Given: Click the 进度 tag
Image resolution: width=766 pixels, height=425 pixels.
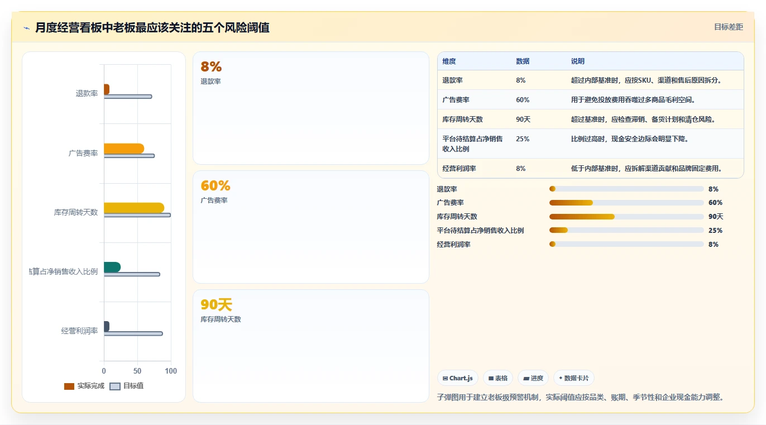Looking at the screenshot, I should pos(533,378).
